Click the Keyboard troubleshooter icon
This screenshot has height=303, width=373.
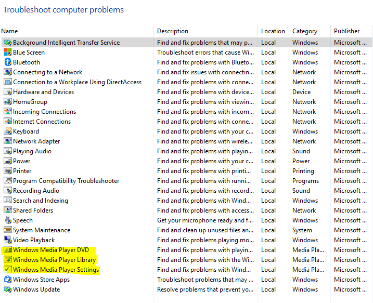coord(8,131)
